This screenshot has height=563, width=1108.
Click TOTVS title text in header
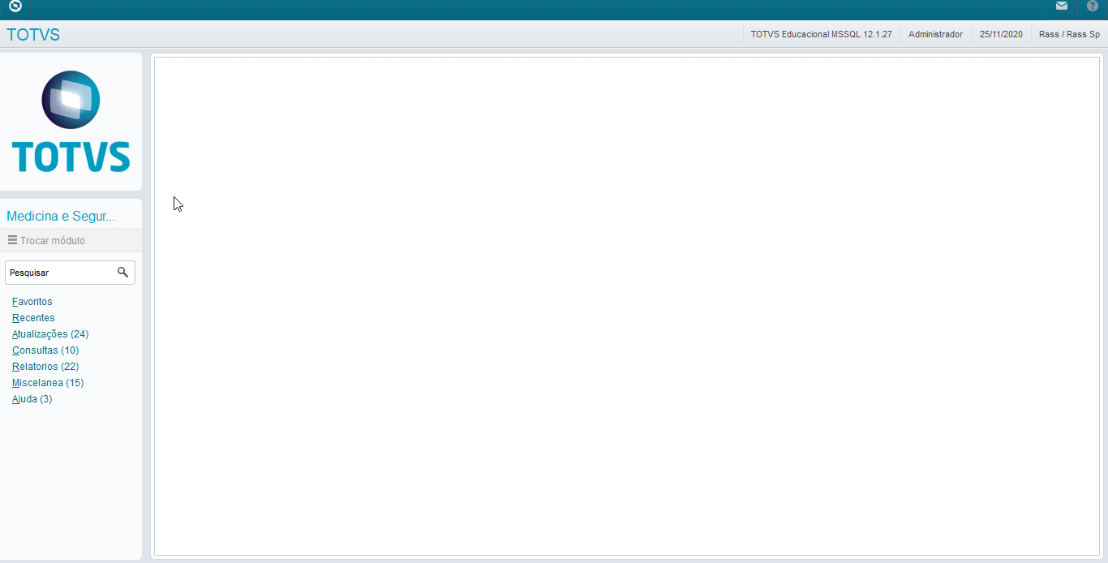(x=33, y=35)
